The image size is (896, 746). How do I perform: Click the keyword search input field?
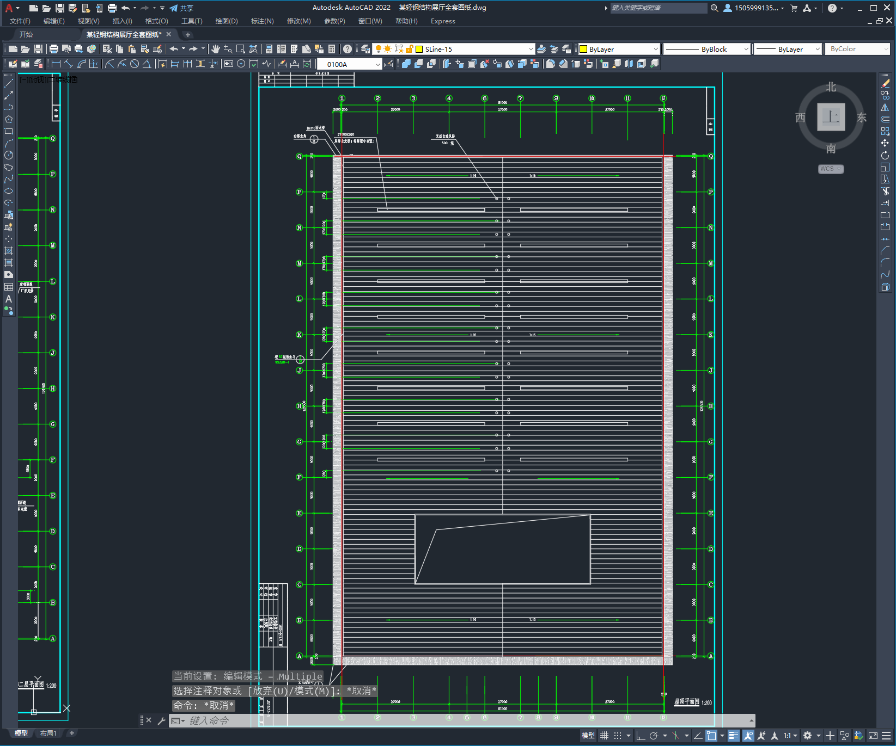(659, 8)
